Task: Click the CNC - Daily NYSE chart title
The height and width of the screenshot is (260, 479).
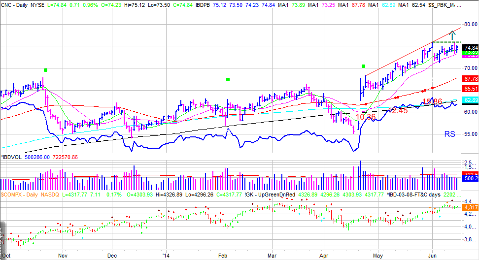Action: (23, 5)
